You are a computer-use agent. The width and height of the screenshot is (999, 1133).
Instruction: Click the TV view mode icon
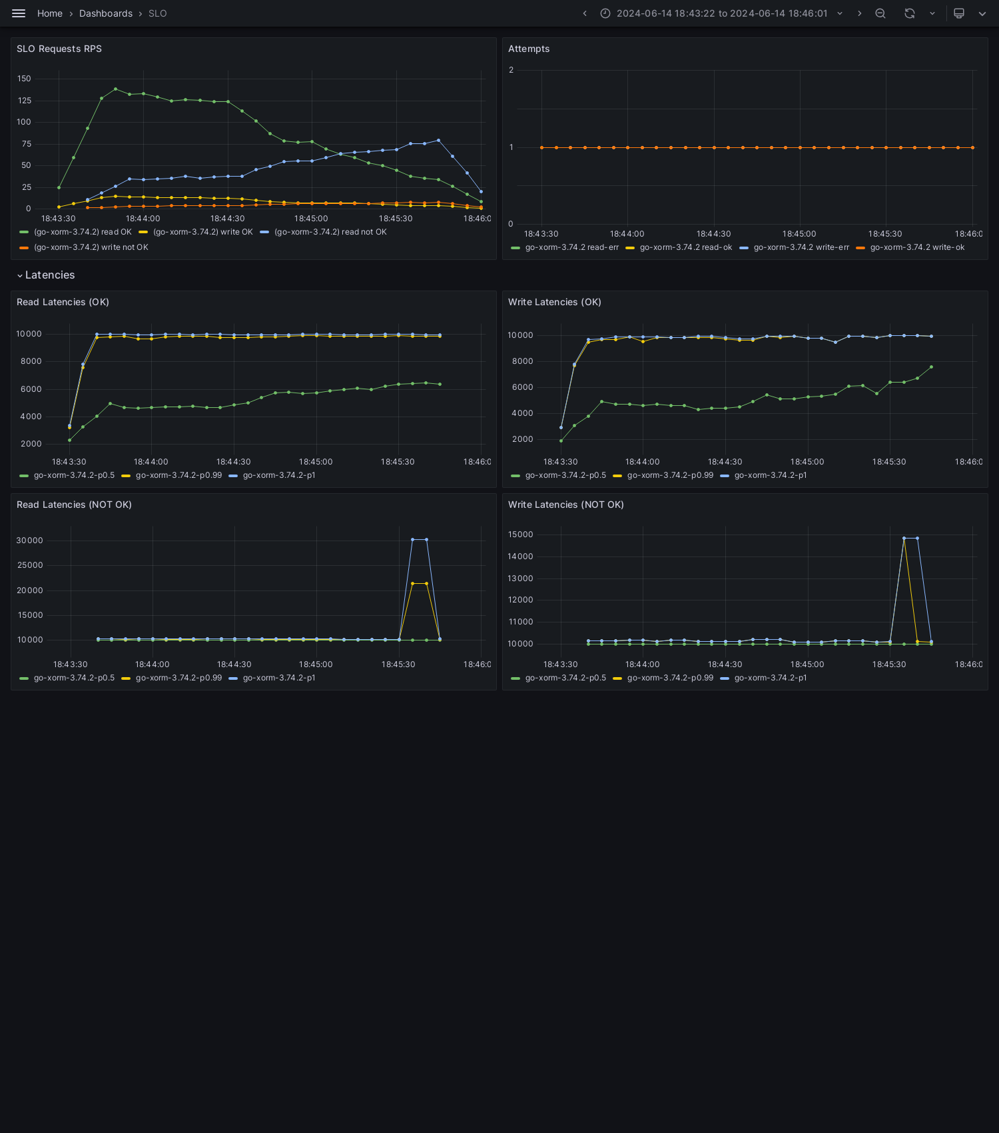959,13
